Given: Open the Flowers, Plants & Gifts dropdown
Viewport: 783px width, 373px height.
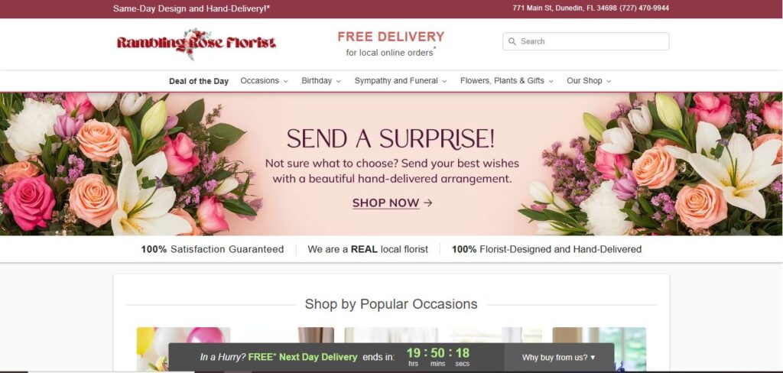Looking at the screenshot, I should 507,81.
